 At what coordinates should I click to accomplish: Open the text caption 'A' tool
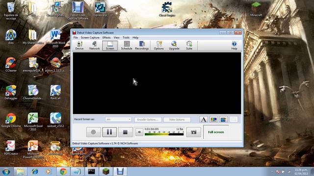pyautogui.click(x=204, y=119)
